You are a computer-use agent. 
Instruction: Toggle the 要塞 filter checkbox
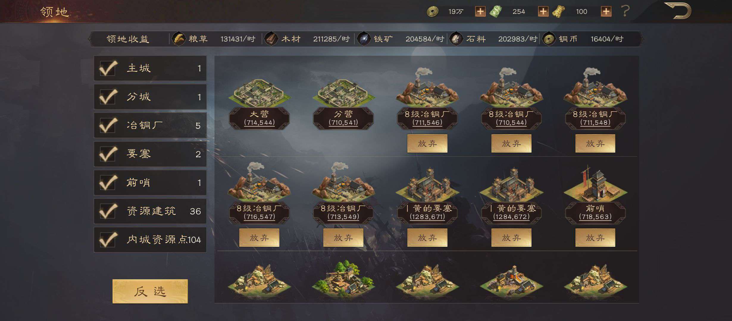click(x=108, y=154)
